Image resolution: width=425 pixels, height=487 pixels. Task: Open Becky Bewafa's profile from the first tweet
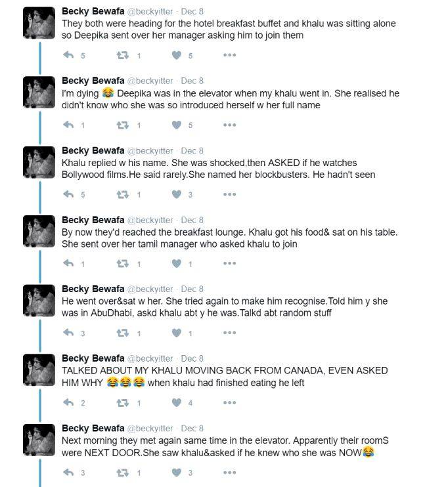coord(93,11)
